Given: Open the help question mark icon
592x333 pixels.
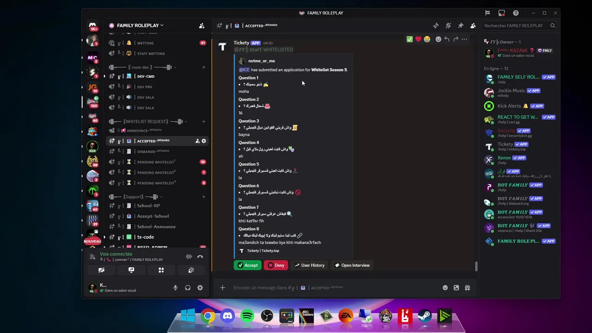Looking at the screenshot, I should (516, 13).
